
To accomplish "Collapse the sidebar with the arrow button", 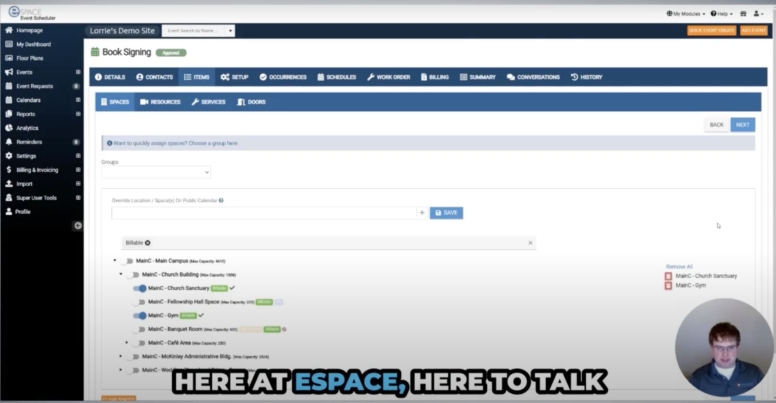I will click(78, 226).
